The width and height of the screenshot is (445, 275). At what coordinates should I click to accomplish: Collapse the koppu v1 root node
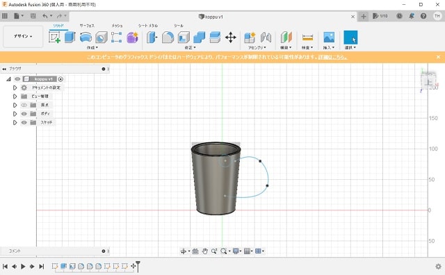click(8, 79)
